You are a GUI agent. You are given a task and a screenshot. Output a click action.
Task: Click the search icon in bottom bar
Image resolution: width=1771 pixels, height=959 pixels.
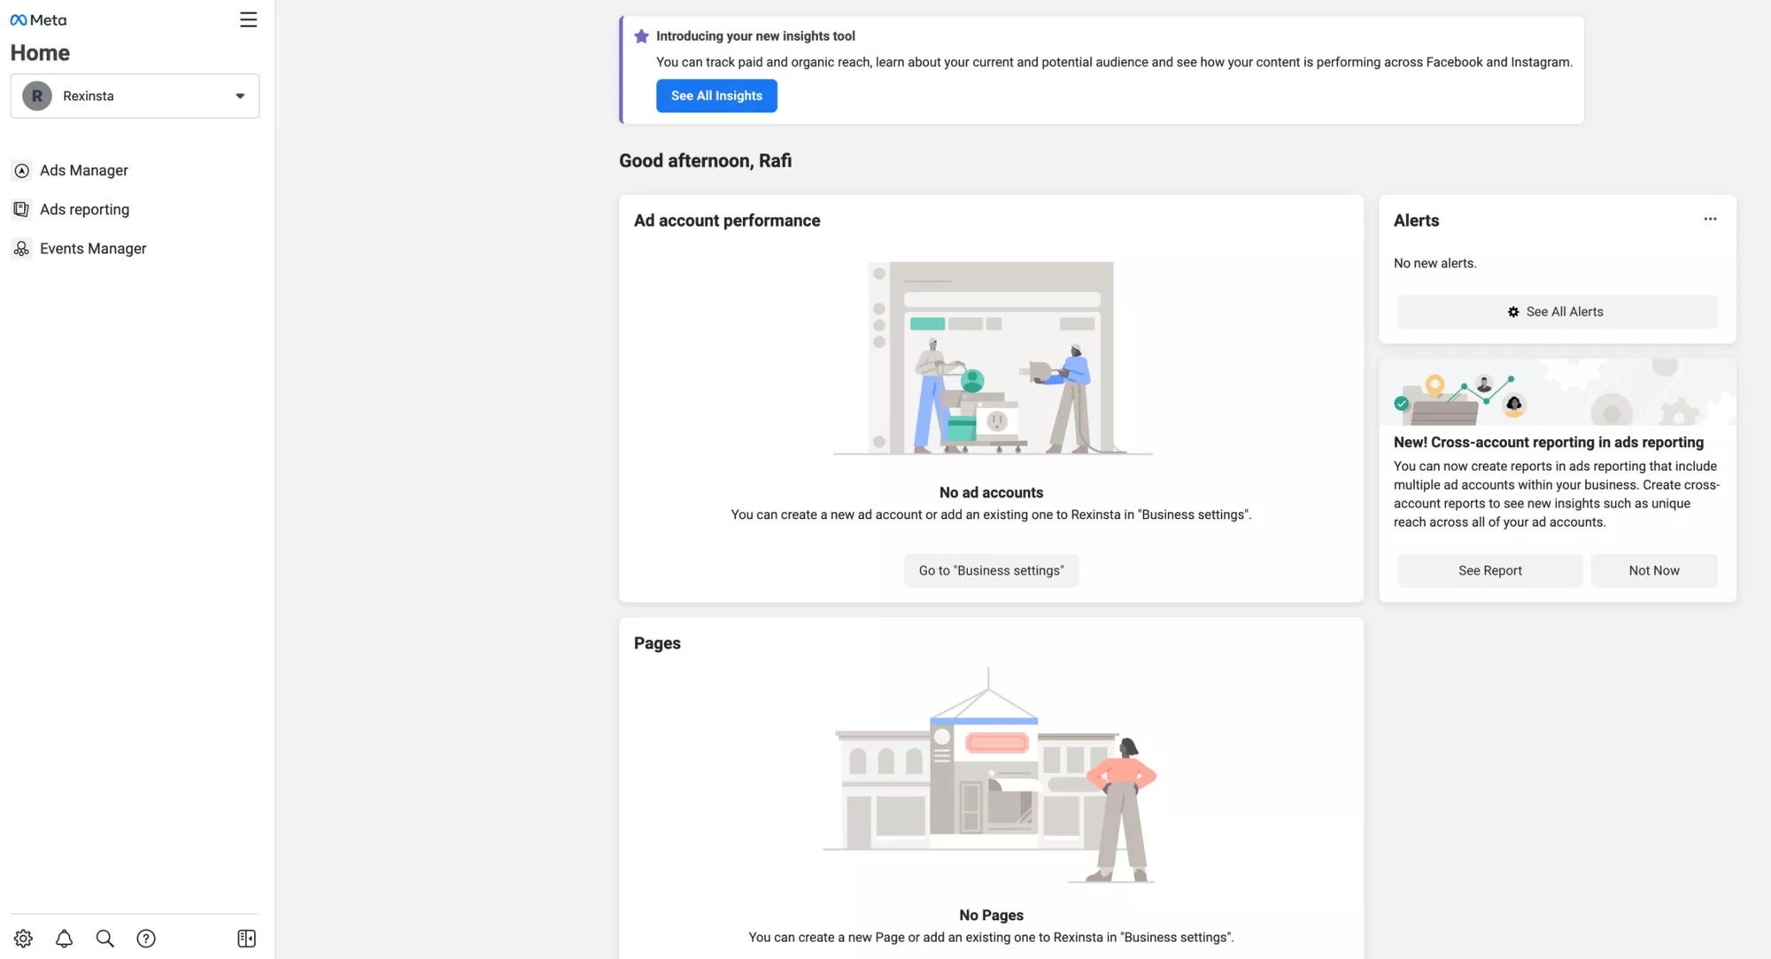104,938
